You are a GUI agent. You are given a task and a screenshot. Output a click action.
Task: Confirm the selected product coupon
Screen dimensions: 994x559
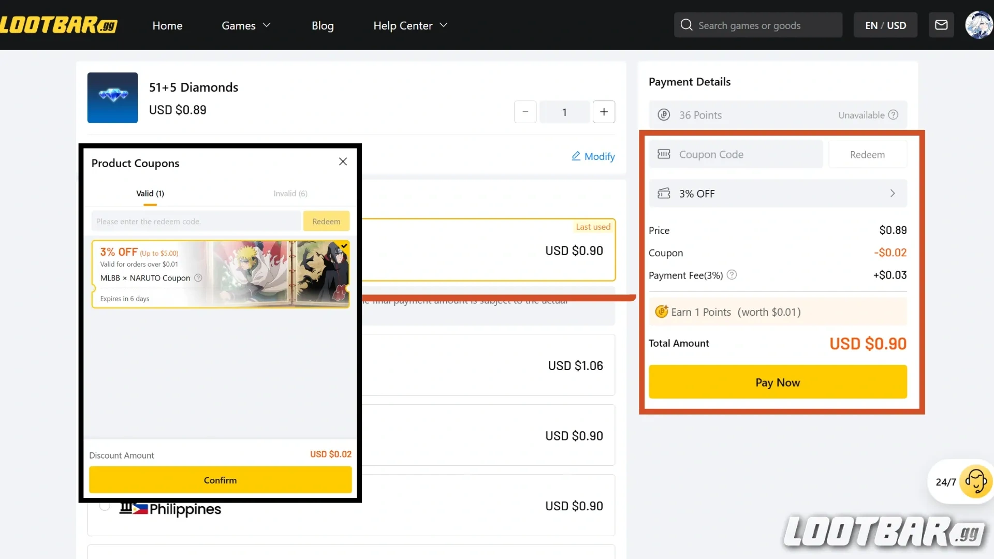220,480
